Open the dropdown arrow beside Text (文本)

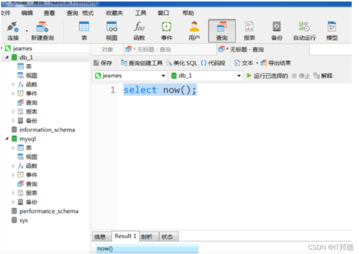pos(257,63)
